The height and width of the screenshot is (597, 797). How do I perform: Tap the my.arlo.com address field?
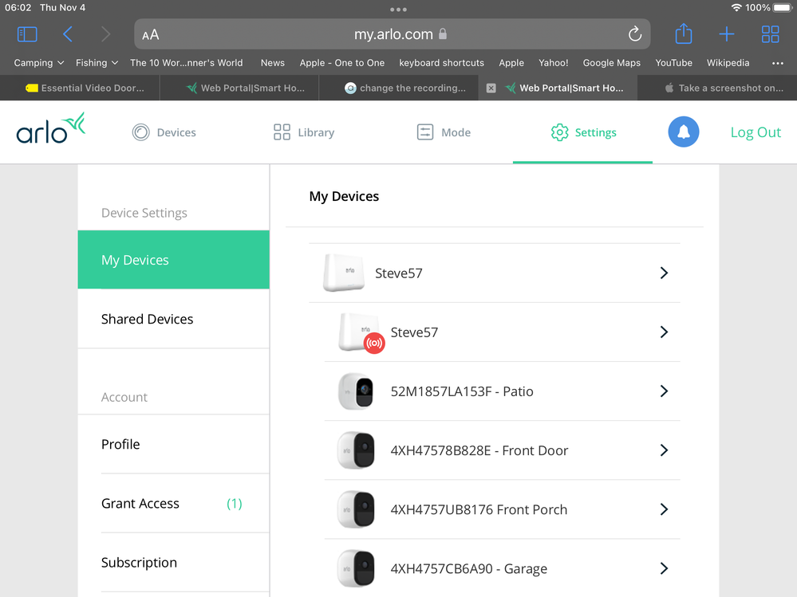393,34
